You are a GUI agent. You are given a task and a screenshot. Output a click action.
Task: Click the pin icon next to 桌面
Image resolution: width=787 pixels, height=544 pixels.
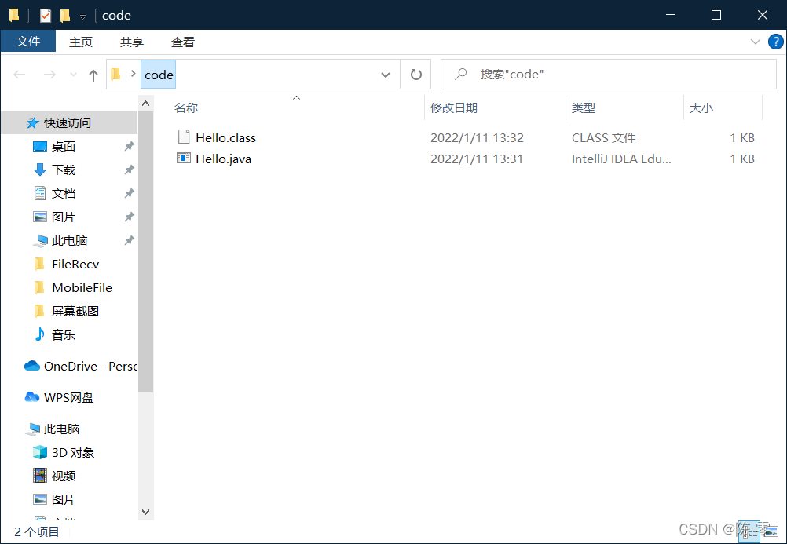[x=129, y=146]
